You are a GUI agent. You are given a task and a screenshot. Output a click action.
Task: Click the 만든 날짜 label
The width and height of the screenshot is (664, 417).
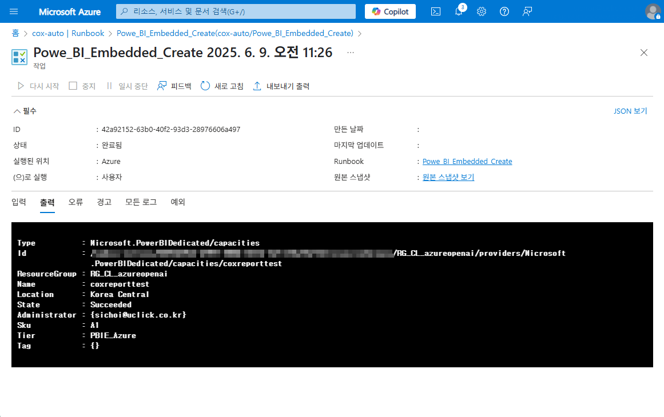[348, 130]
